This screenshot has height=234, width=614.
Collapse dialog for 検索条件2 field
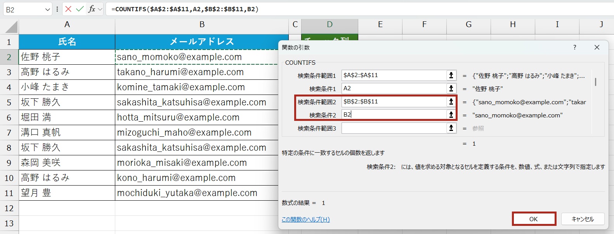point(451,115)
